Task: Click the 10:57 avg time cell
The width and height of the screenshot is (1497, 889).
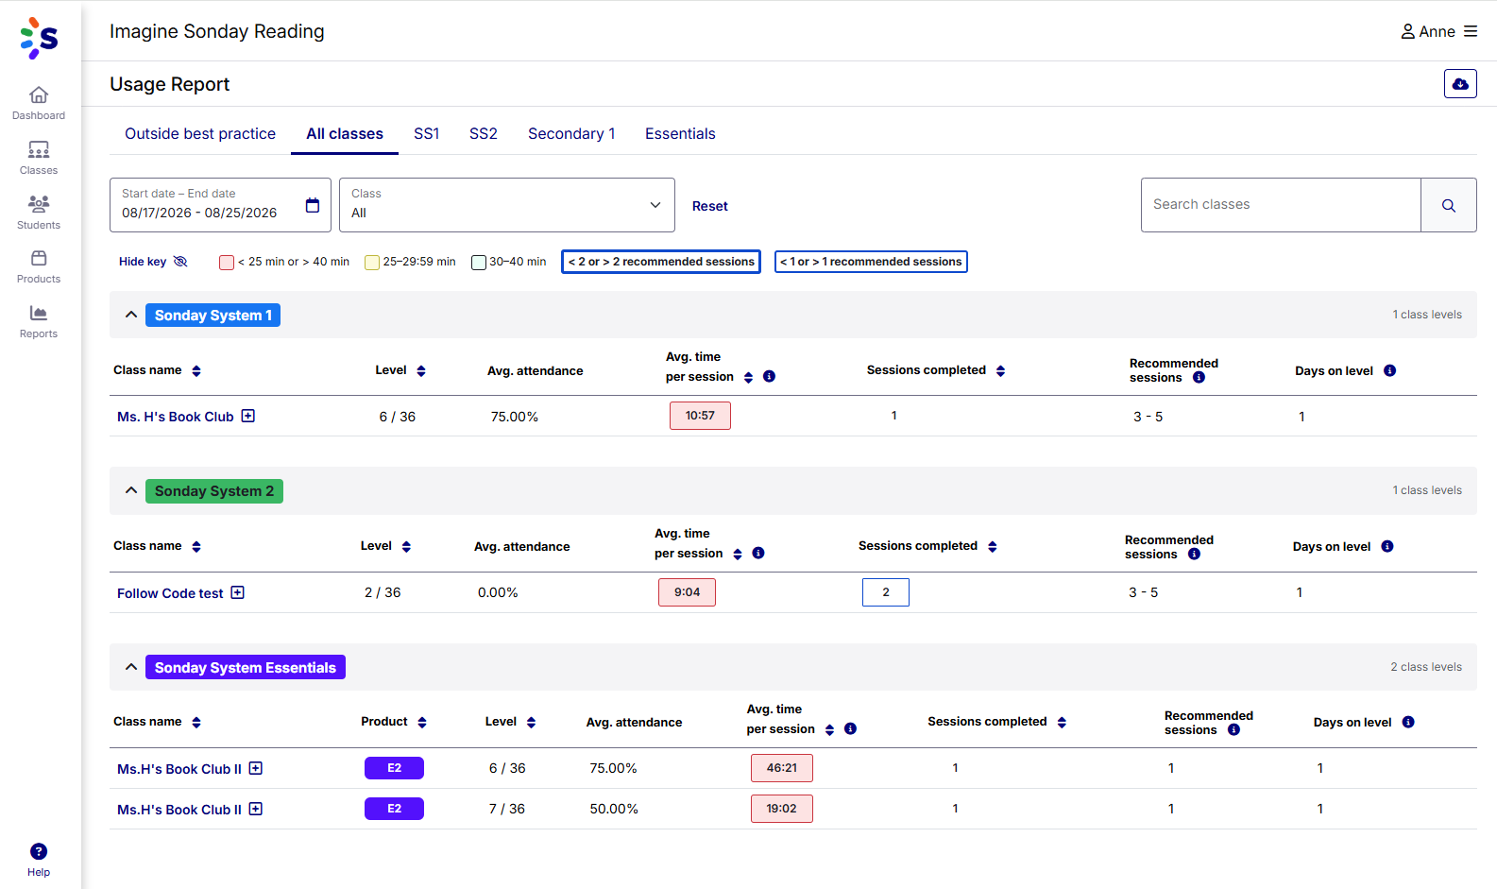Action: click(700, 416)
